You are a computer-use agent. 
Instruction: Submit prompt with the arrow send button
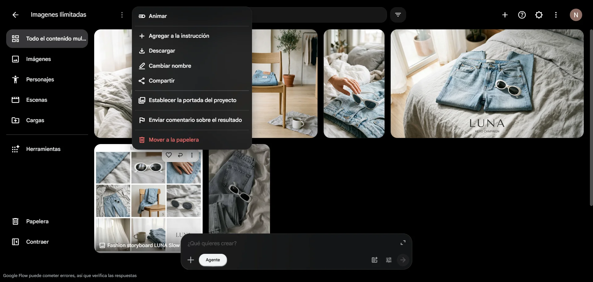pyautogui.click(x=403, y=260)
